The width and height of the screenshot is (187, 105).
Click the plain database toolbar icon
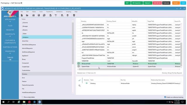67,15
